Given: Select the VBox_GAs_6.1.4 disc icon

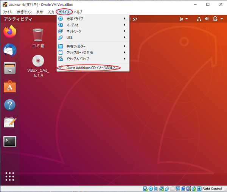Looking at the screenshot, I should coord(38,66).
